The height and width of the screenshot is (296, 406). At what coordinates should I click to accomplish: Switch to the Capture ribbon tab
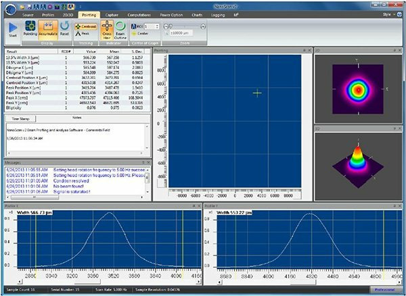click(113, 14)
